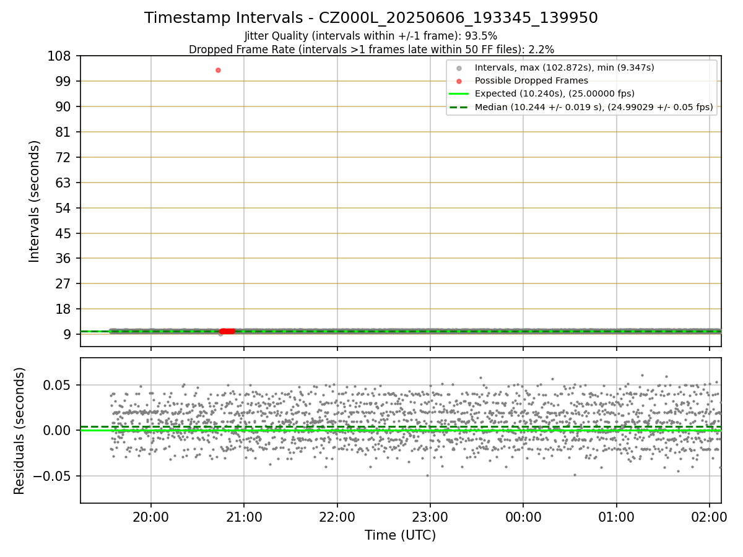Click the solid green line sample in the legend
Screen dimensions: 743x557
(458, 94)
